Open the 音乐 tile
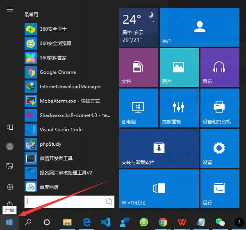Screen dimensions: 246x230 tap(219, 67)
